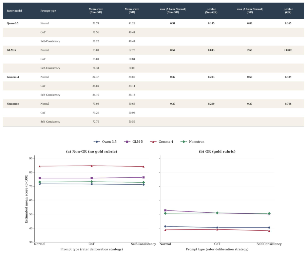Select the Nemotron score 73.03
307x253 pixels.
tap(96, 104)
